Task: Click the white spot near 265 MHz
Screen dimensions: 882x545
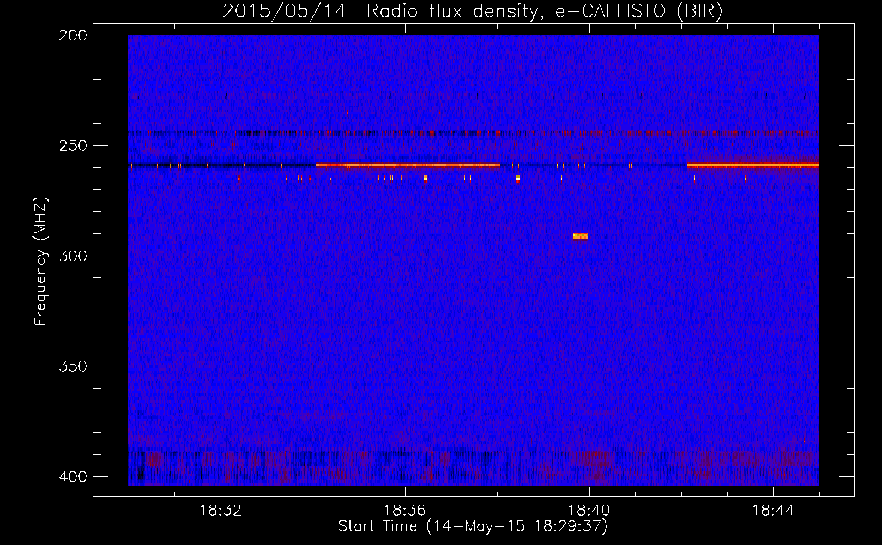Action: 518,178
